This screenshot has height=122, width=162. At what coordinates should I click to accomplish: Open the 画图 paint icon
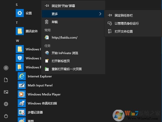(x=22, y=120)
